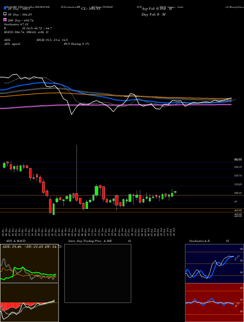Click the magenta 200 Day legend swatch
The width and height of the screenshot is (244, 322).
pyautogui.click(x=5, y=20)
